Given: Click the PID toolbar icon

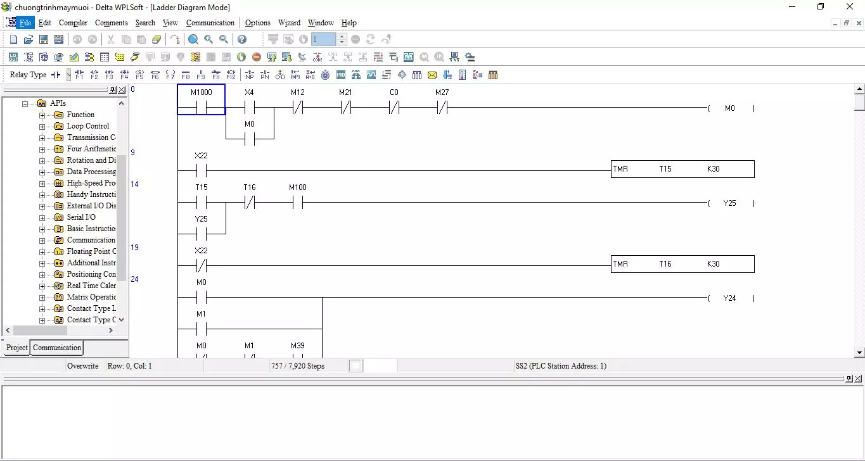Looking at the screenshot, I should (x=341, y=75).
